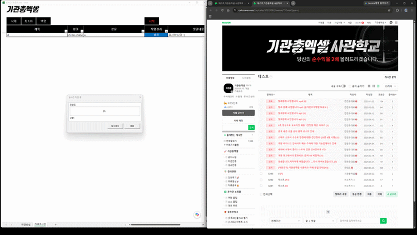Image resolution: width=417 pixels, height=235 pixels.
Task: Click the 0% progress bar in the dialog
Action: click(105, 111)
